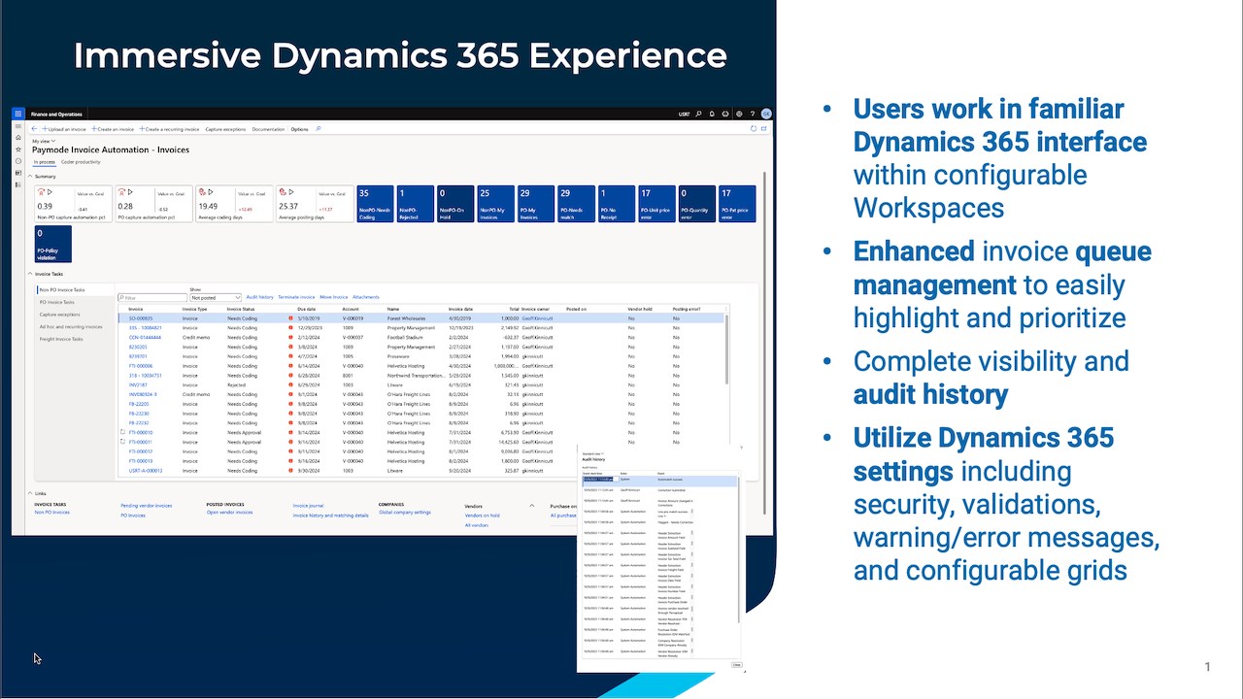Screen dimensions: 1243x699
Task: Open the GK user avatar
Action: tap(766, 114)
